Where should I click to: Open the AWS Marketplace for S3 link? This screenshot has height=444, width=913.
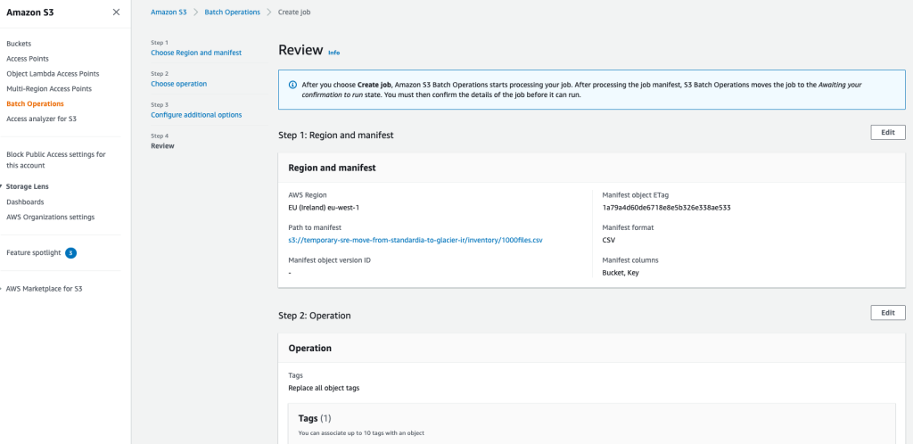pos(45,289)
